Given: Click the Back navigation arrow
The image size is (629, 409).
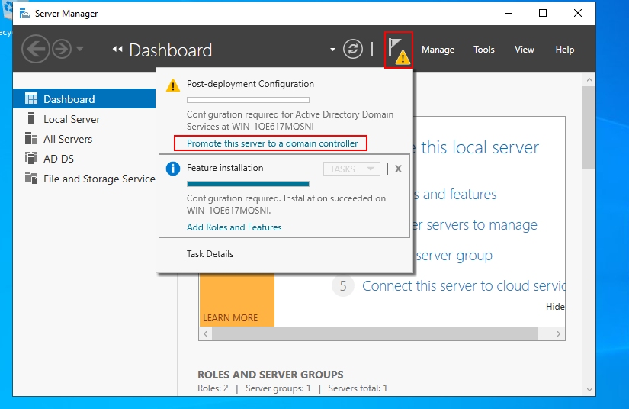Looking at the screenshot, I should [36, 50].
